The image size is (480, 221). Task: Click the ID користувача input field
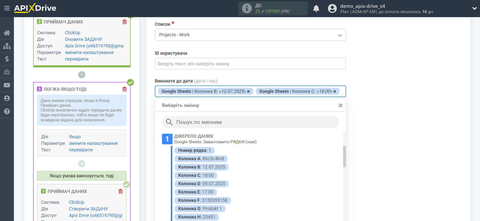(x=250, y=64)
